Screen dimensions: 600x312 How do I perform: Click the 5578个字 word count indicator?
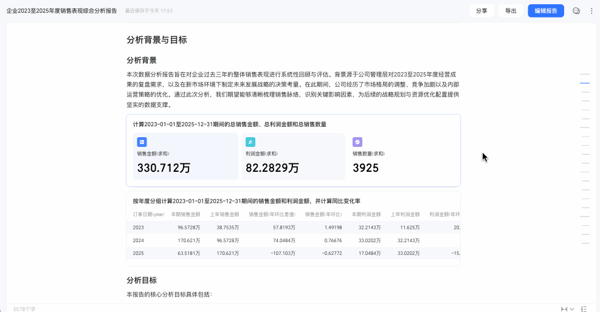click(24, 309)
